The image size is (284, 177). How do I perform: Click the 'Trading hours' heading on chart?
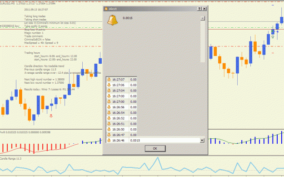coord(32,53)
